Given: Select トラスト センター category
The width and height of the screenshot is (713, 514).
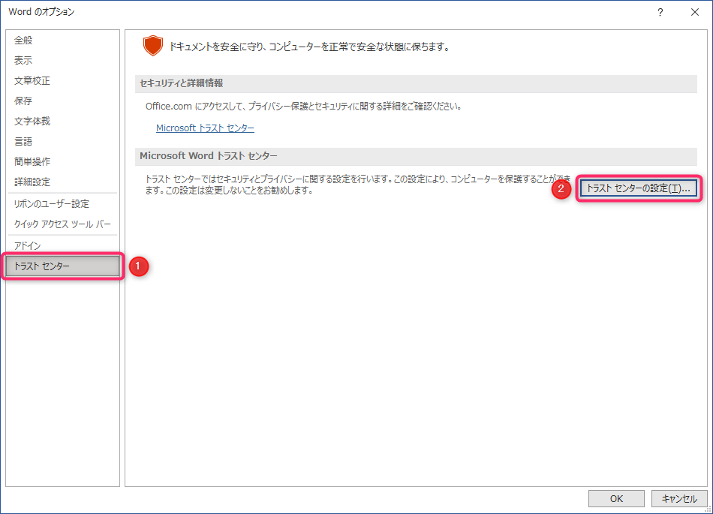Looking at the screenshot, I should click(x=62, y=266).
